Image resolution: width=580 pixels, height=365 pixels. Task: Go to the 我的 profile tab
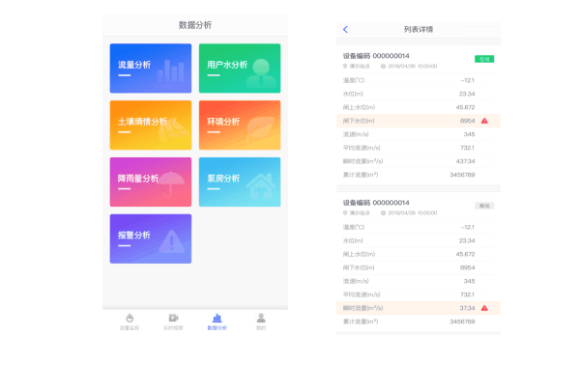261,322
